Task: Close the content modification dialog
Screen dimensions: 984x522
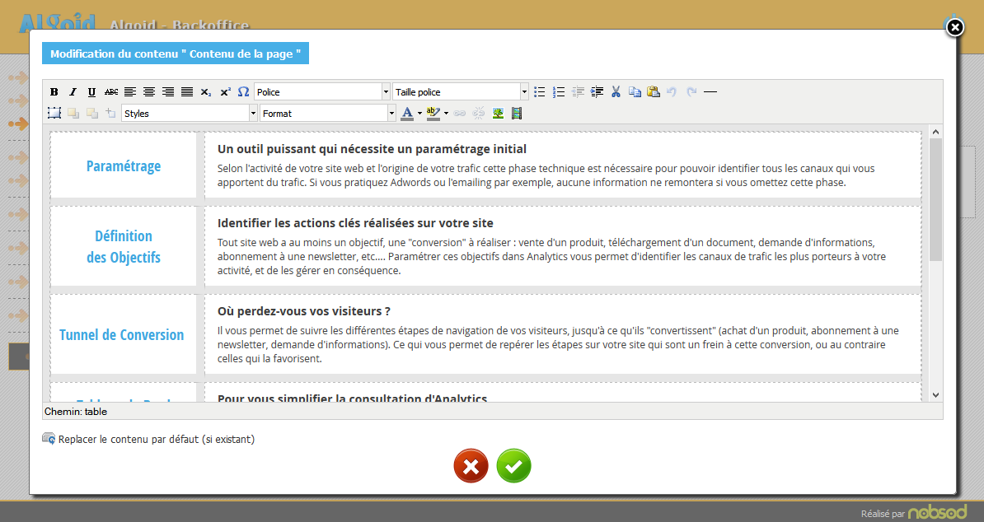Action: click(954, 27)
